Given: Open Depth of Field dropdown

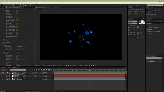Looking at the screenshot, I should pos(21,48).
